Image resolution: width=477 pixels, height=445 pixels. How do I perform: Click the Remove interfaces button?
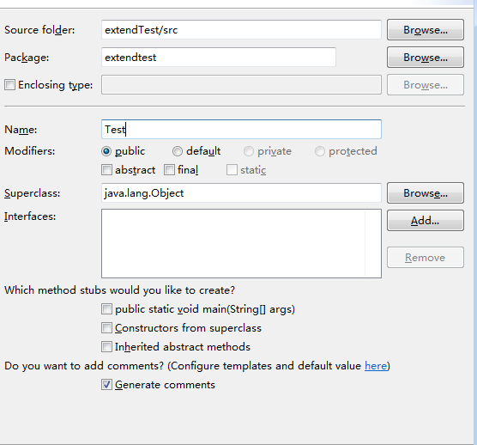coord(426,258)
